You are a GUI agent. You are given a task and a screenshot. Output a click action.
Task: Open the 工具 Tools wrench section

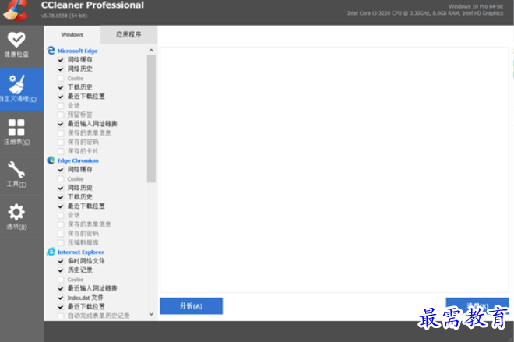16,174
